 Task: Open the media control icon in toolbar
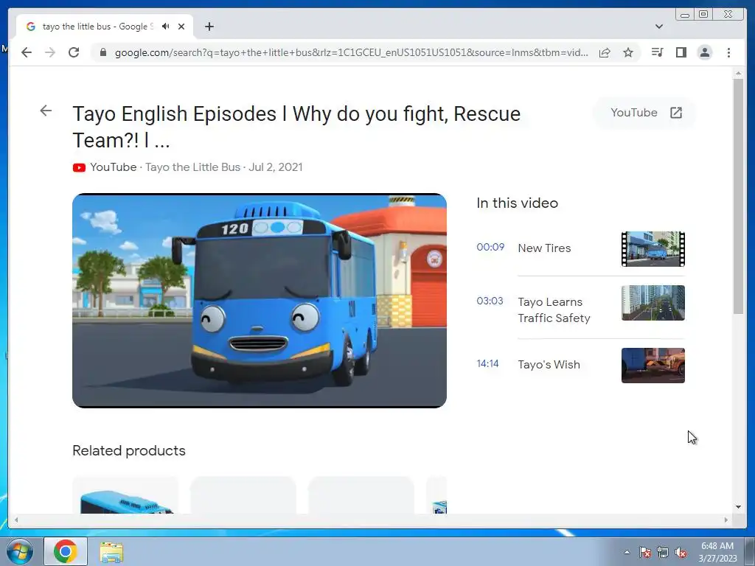click(x=657, y=52)
